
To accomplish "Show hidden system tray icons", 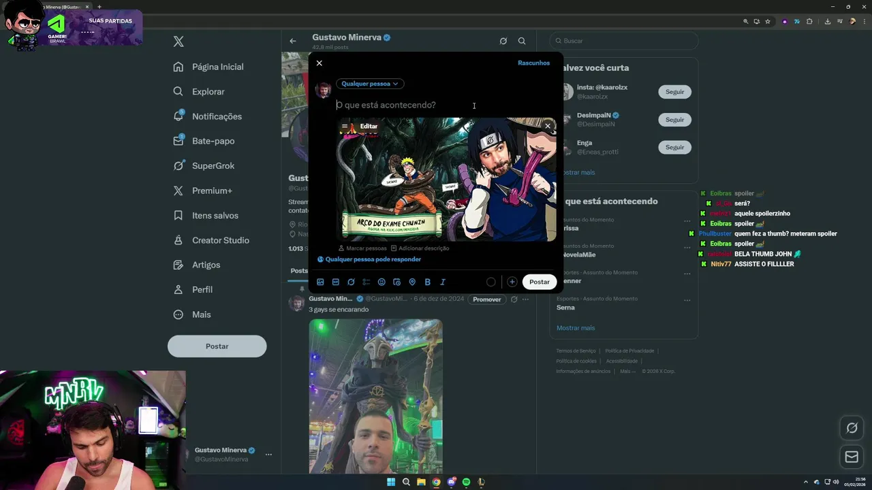I will click(x=806, y=482).
